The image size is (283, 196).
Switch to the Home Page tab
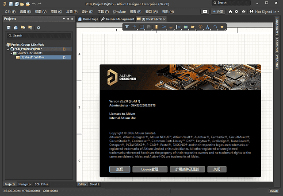pos(88,19)
